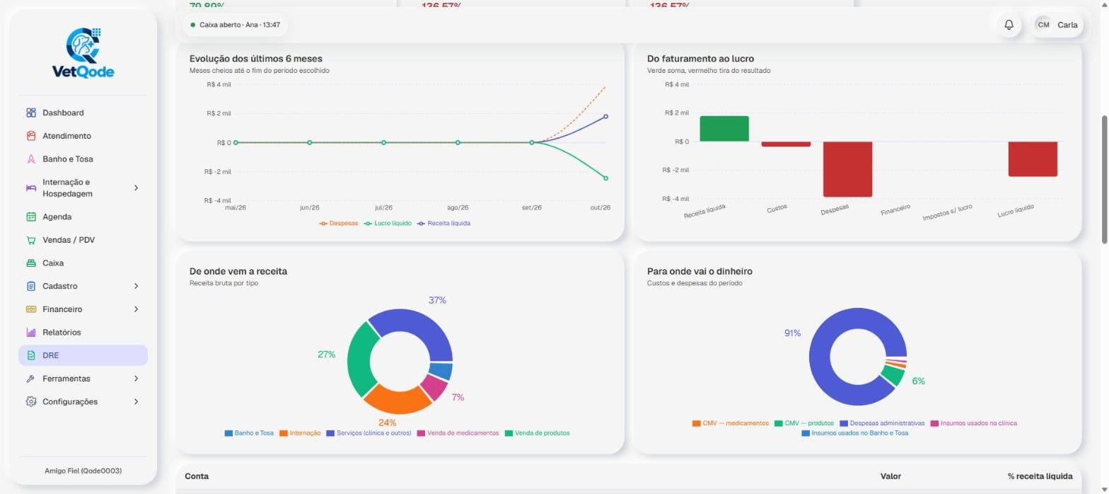Open the Configurações menu item
1109x494 pixels.
point(83,401)
